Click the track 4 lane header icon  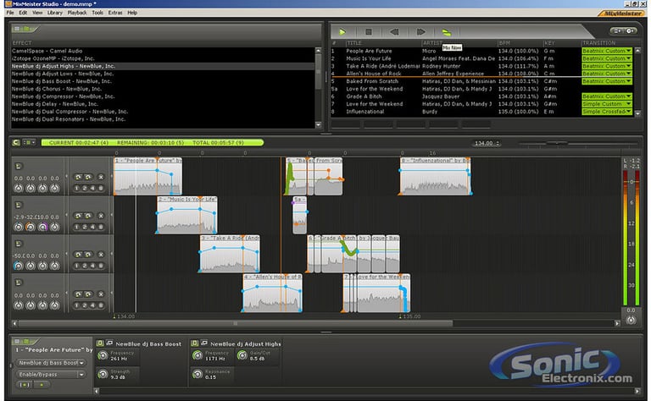click(x=19, y=283)
